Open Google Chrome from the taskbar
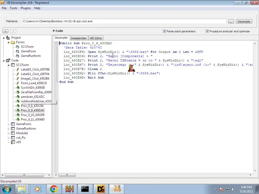The height and width of the screenshot is (194, 259). click(x=54, y=189)
